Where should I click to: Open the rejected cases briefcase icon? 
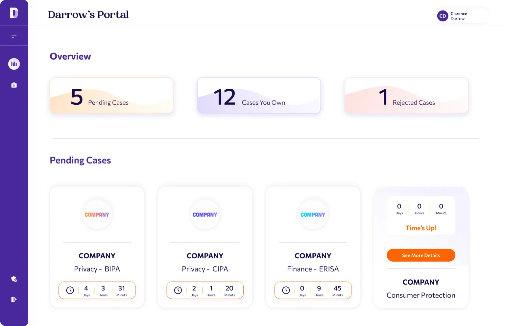pyautogui.click(x=14, y=85)
